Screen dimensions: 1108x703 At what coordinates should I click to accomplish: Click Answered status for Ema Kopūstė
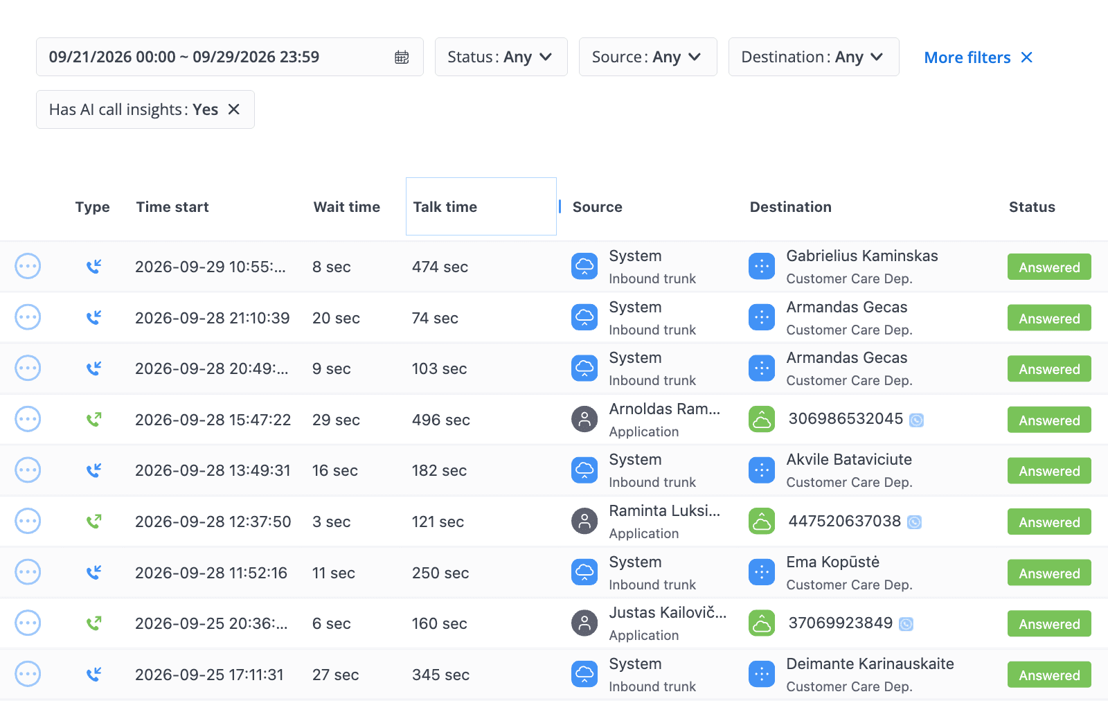tap(1049, 573)
